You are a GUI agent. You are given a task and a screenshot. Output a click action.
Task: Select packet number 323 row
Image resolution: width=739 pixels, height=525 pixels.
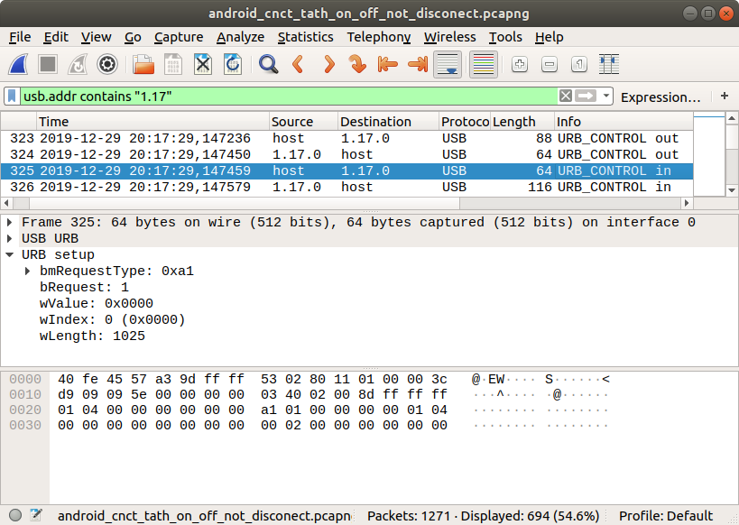click(346, 138)
